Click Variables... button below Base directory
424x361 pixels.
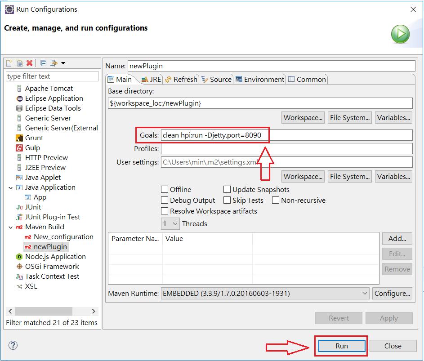click(x=393, y=118)
